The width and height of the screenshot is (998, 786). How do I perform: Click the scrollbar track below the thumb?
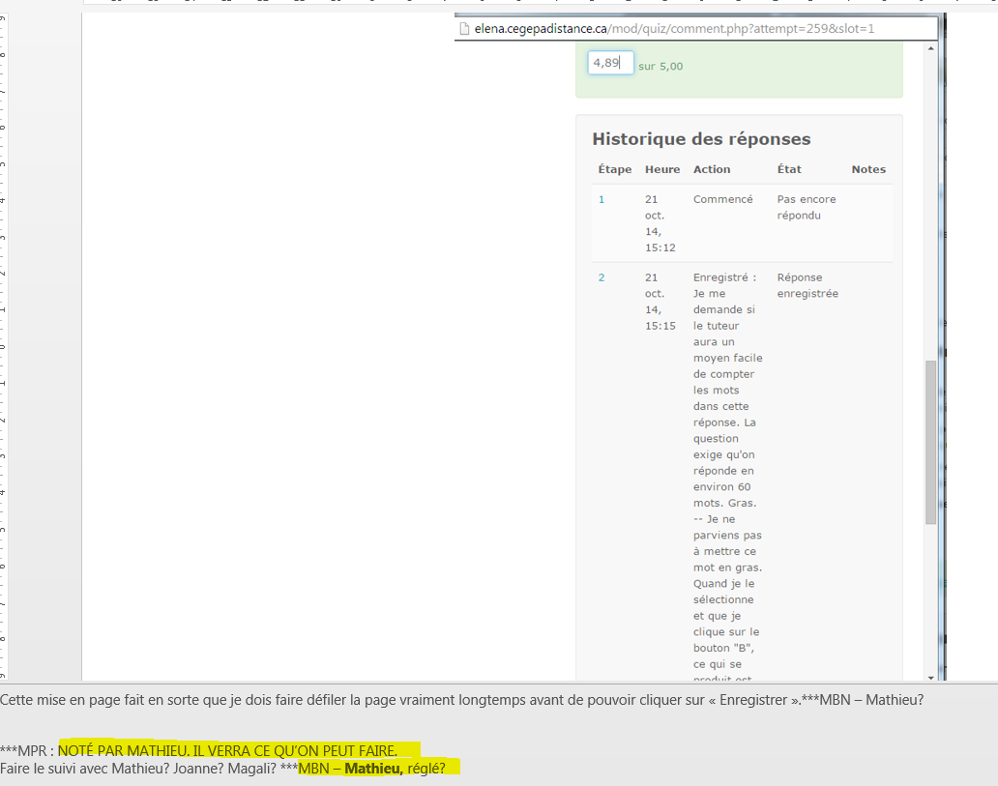coord(930,599)
